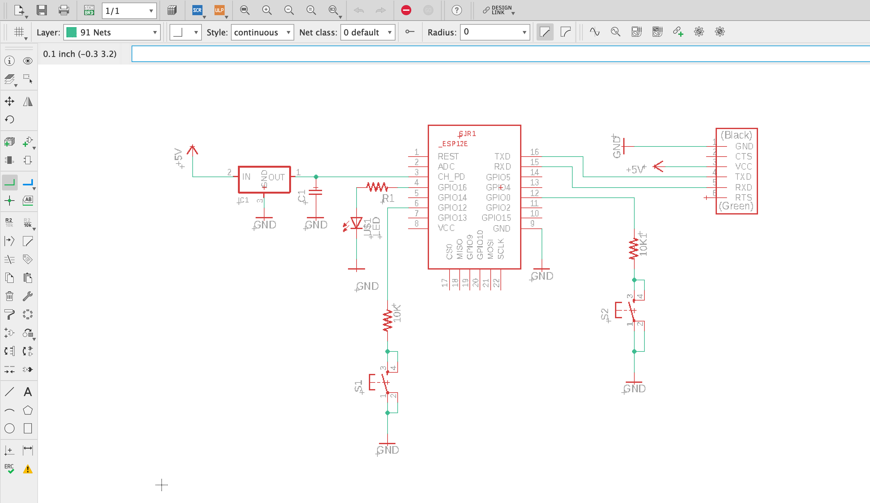Open the Style continuous dropdown

pyautogui.click(x=262, y=33)
